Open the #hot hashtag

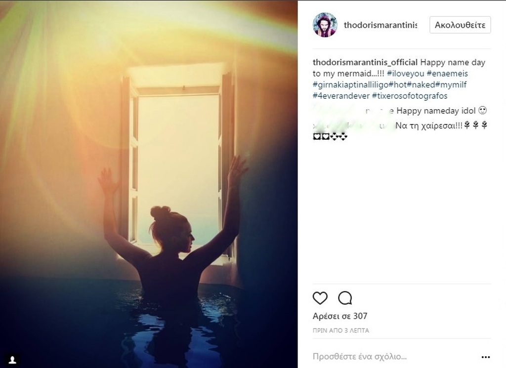click(398, 85)
